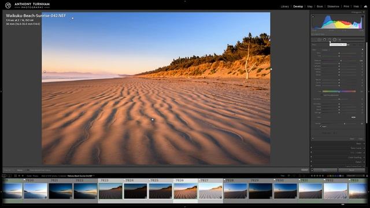Select the filter pin on the sand ripples
Screen dimensions: 370x208
tap(153, 120)
